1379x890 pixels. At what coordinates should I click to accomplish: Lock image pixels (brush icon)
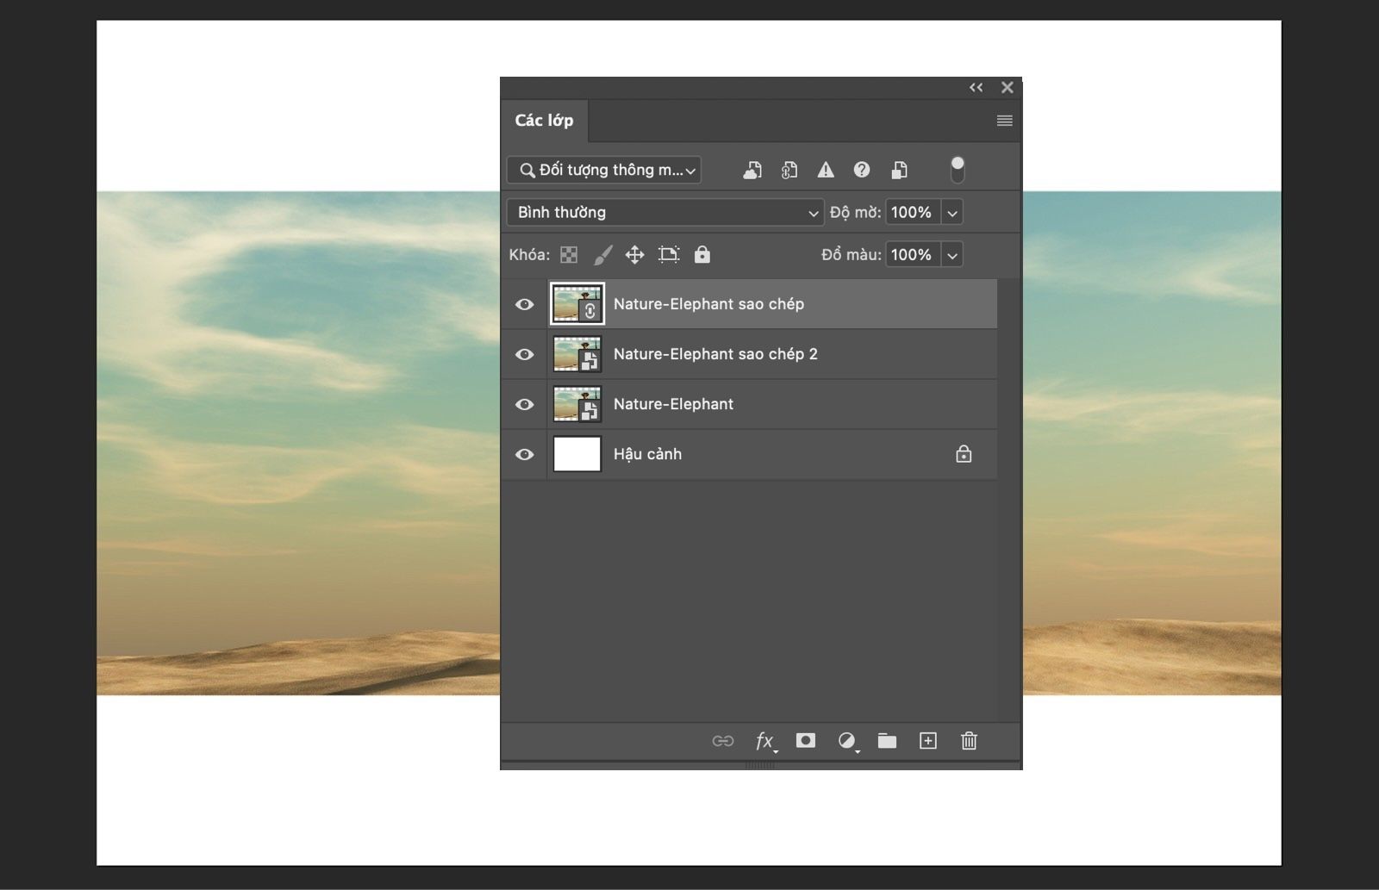click(x=602, y=255)
